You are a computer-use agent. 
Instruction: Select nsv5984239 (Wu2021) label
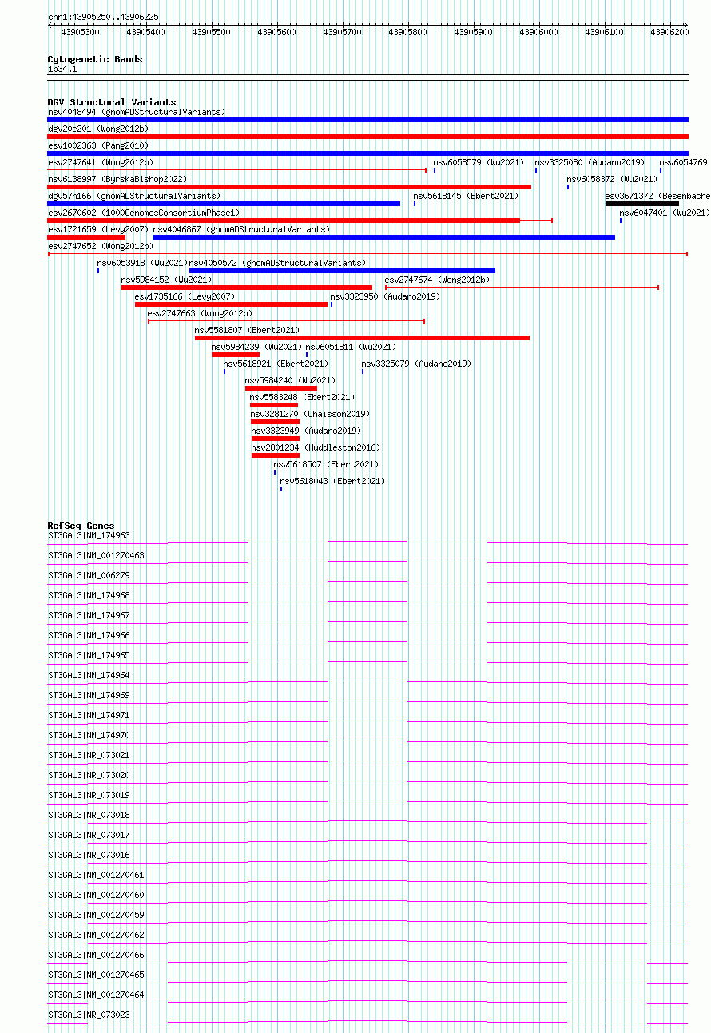click(x=257, y=347)
